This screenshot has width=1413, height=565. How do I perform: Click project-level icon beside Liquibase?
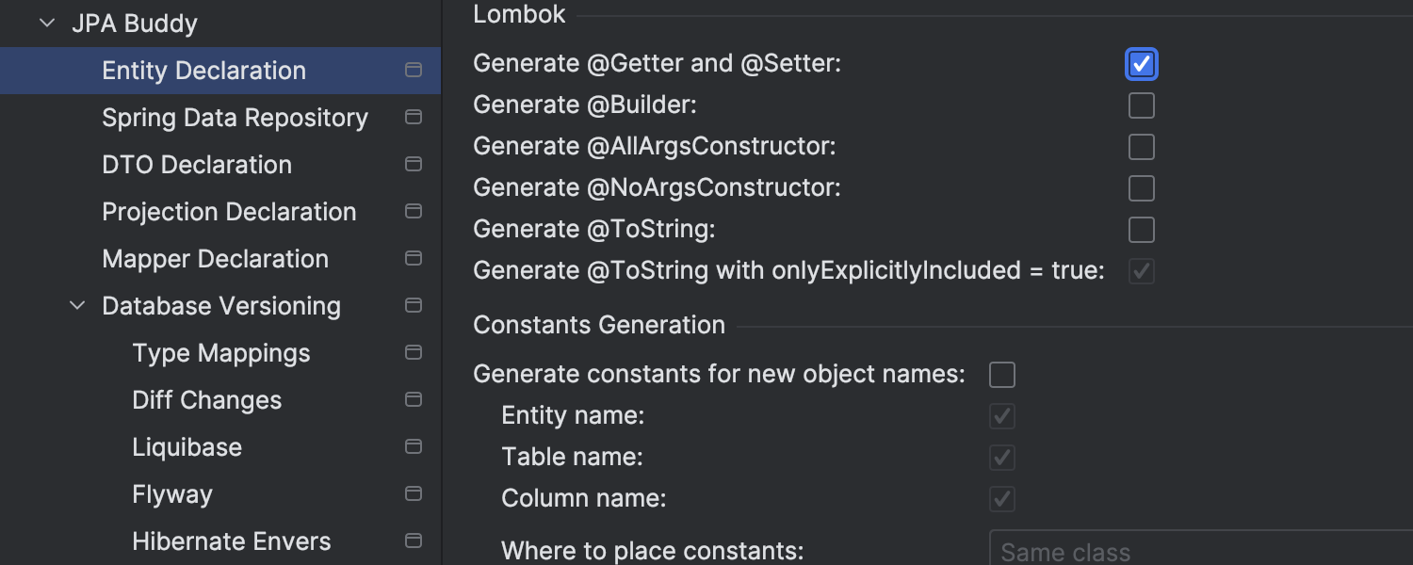[x=413, y=446]
